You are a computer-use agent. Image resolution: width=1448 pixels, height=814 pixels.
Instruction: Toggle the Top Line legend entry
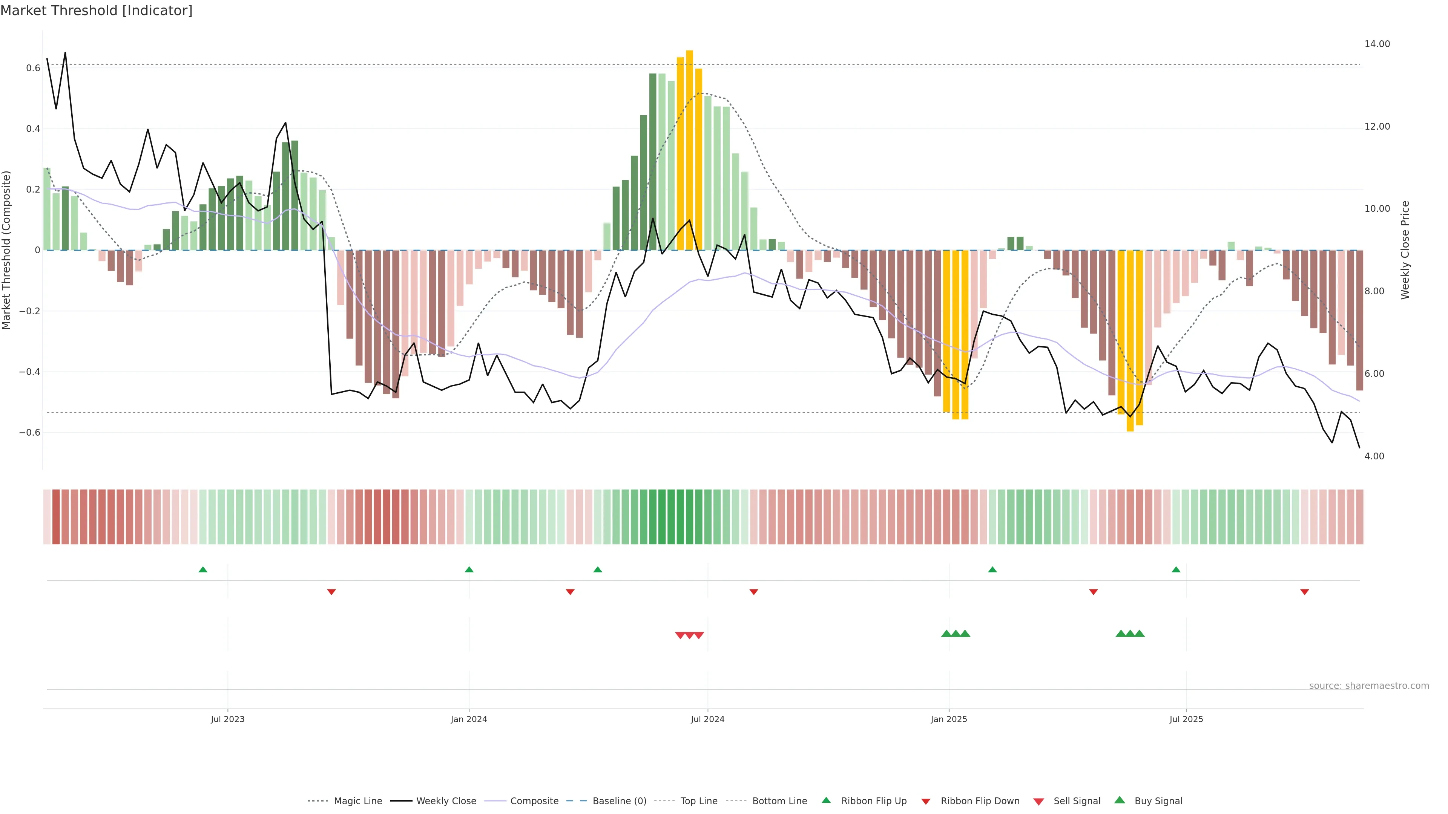(699, 801)
